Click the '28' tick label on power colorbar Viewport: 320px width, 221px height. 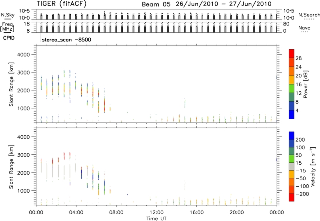pos(298,58)
